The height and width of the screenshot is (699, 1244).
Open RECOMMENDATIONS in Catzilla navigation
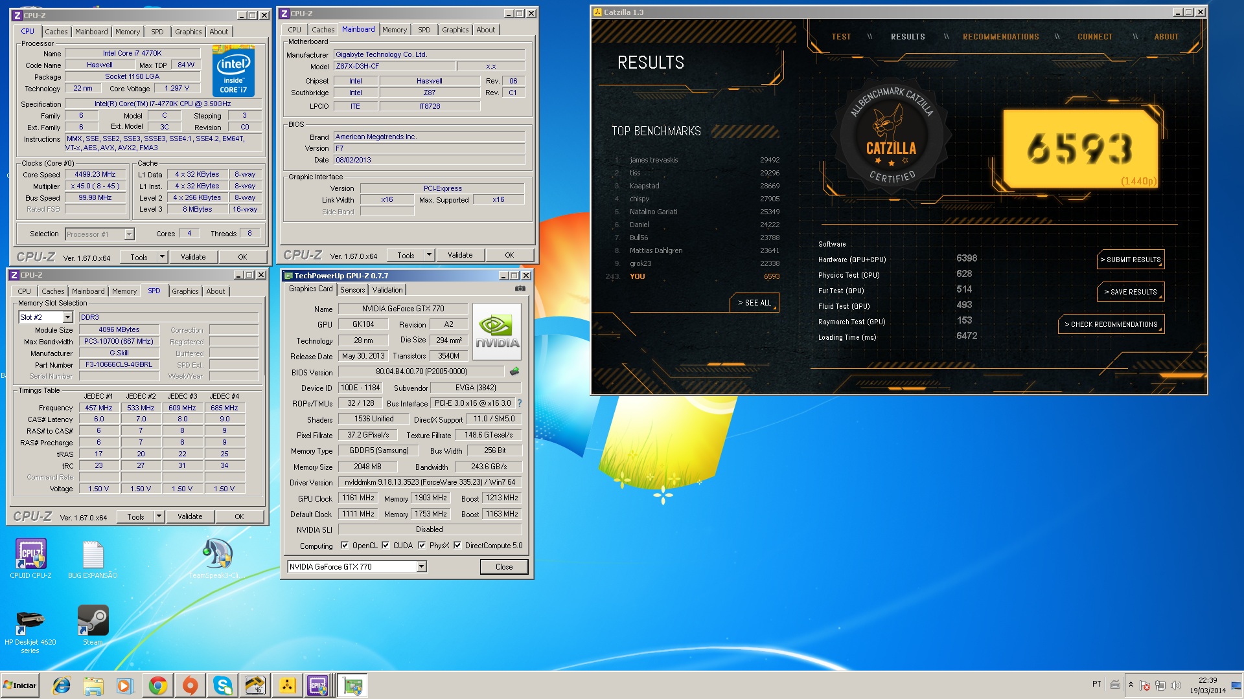(1000, 37)
